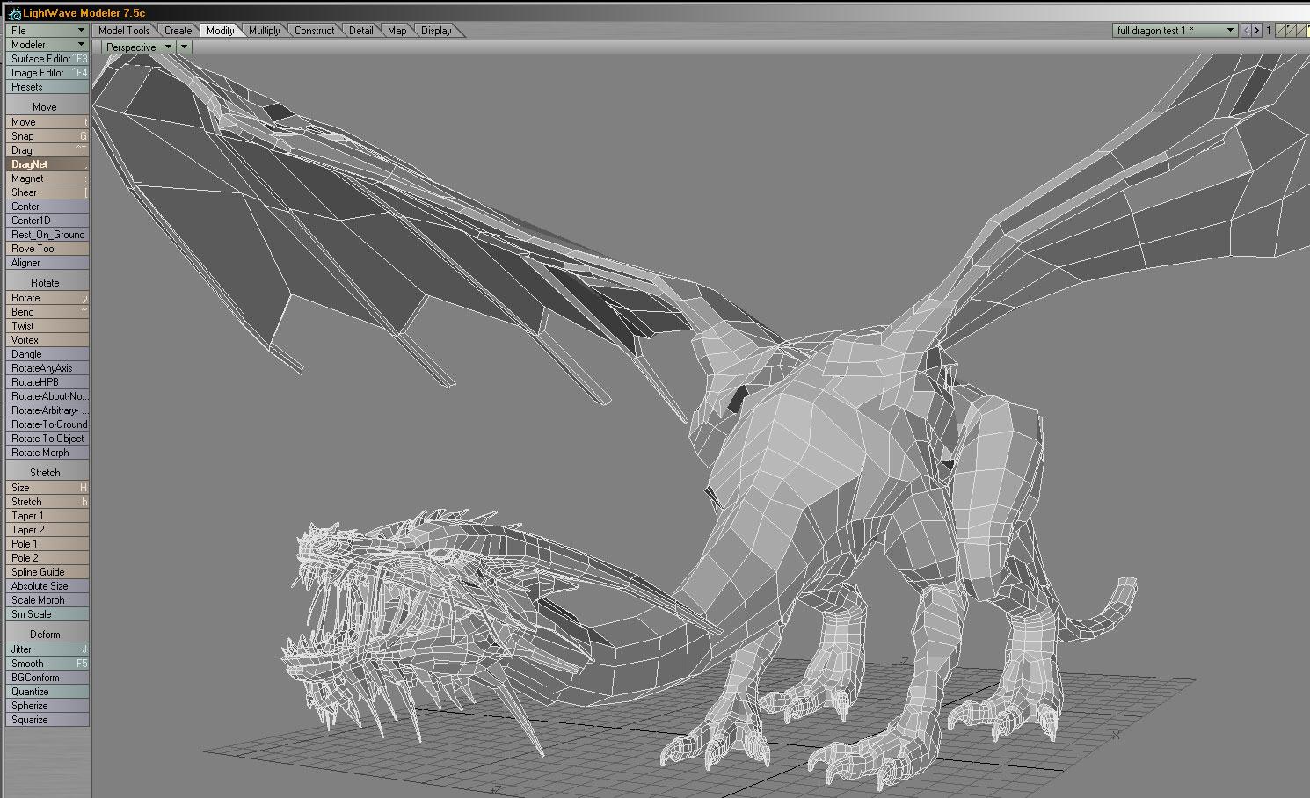Viewport: 1310px width, 798px height.
Task: Open the Display tab
Action: point(436,31)
